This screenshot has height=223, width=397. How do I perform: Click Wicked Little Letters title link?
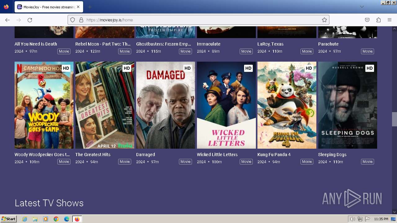pos(217,155)
